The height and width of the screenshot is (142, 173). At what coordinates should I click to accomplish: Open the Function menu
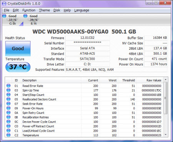(29, 10)
